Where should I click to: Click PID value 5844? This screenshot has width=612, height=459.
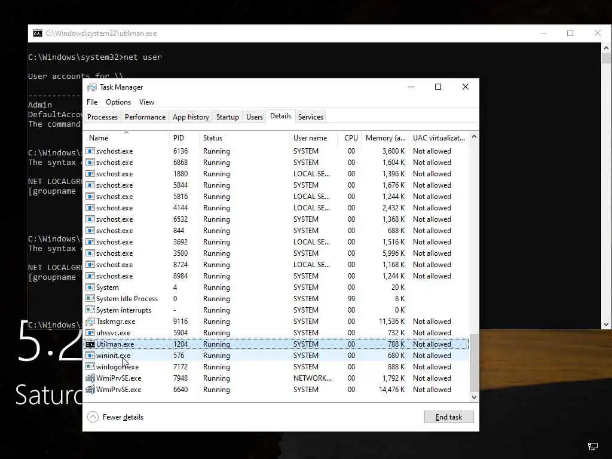[x=180, y=185]
